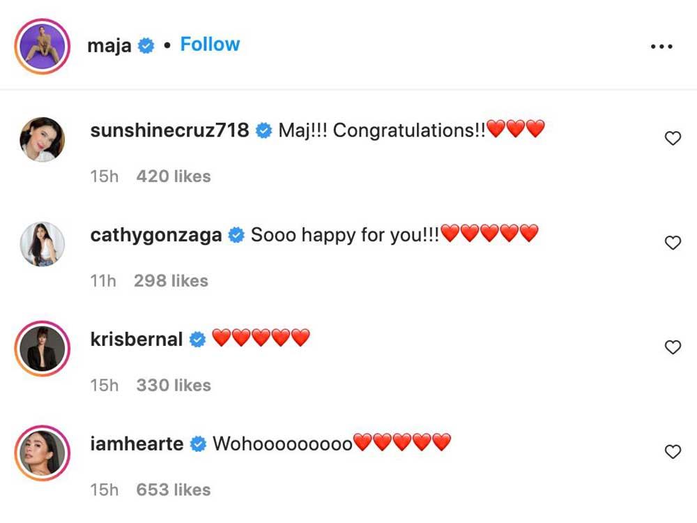Go to sunshinecruz718 username link
Image resolution: width=697 pixels, height=523 pixels.
pos(169,130)
